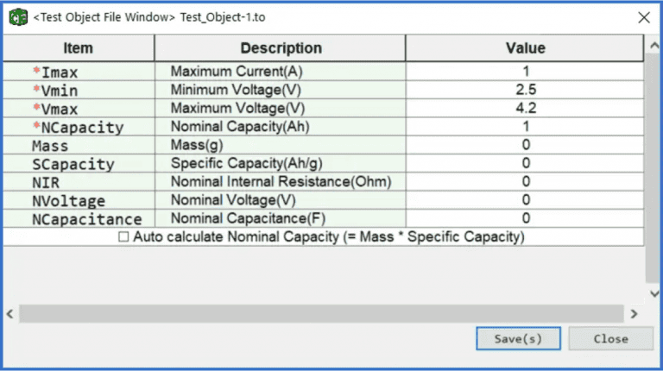Click the horizontal scrollbar left arrow
The height and width of the screenshot is (371, 663).
click(x=10, y=314)
